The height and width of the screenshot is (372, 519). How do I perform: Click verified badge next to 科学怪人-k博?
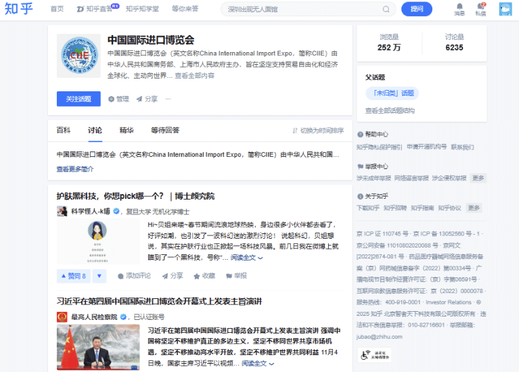[x=116, y=211]
